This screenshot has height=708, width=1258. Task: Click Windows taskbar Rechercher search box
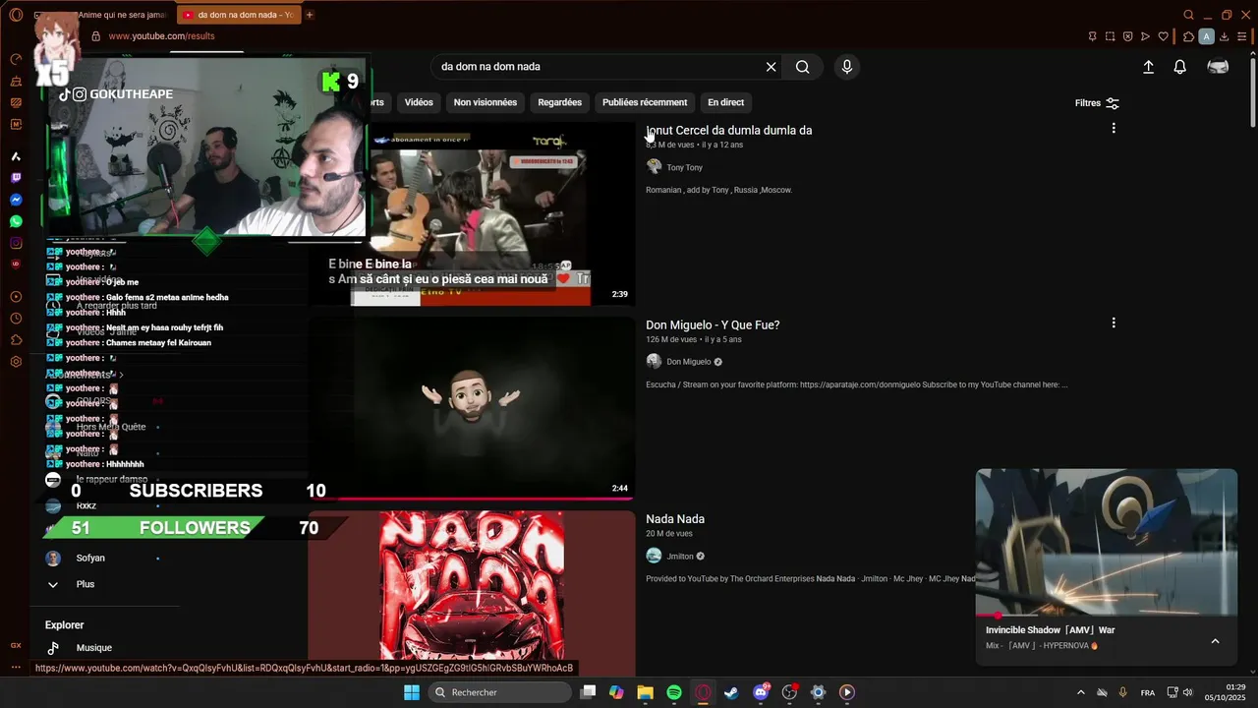tap(500, 692)
